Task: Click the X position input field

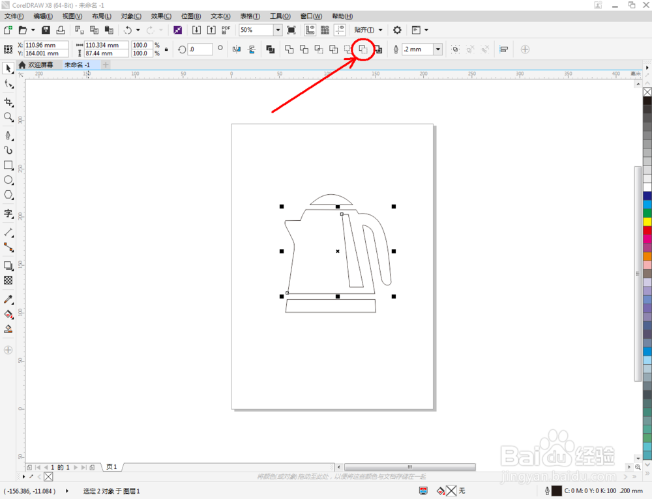Action: [x=46, y=45]
